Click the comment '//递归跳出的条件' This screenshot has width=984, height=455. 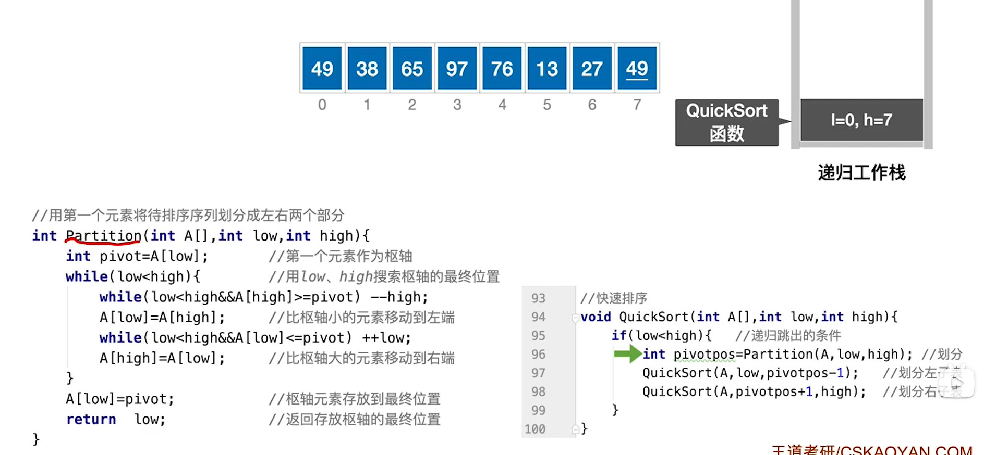coord(788,336)
